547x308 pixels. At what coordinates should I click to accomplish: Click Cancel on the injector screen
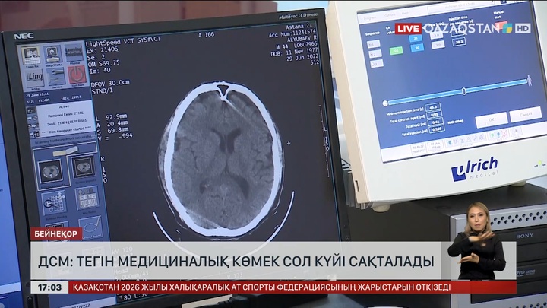(x=526, y=114)
